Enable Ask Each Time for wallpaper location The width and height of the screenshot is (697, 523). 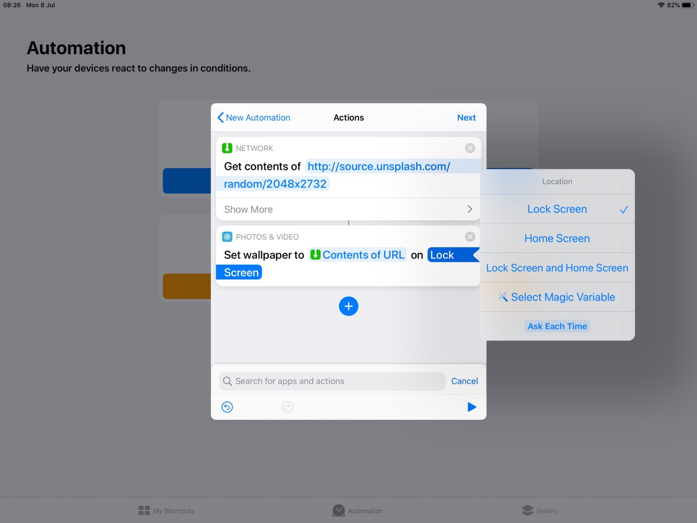[557, 326]
